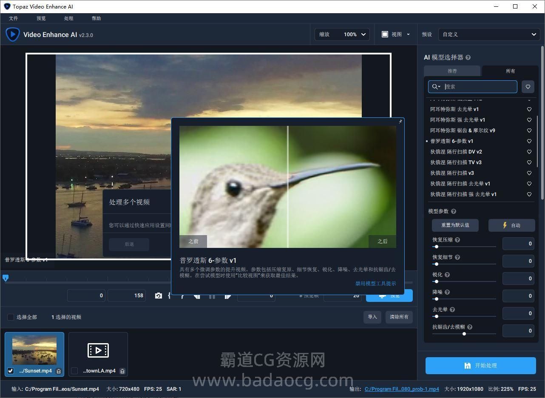Check the townLA.mp4 video checkbox
Viewport: 545px width, 398px height.
tap(74, 371)
